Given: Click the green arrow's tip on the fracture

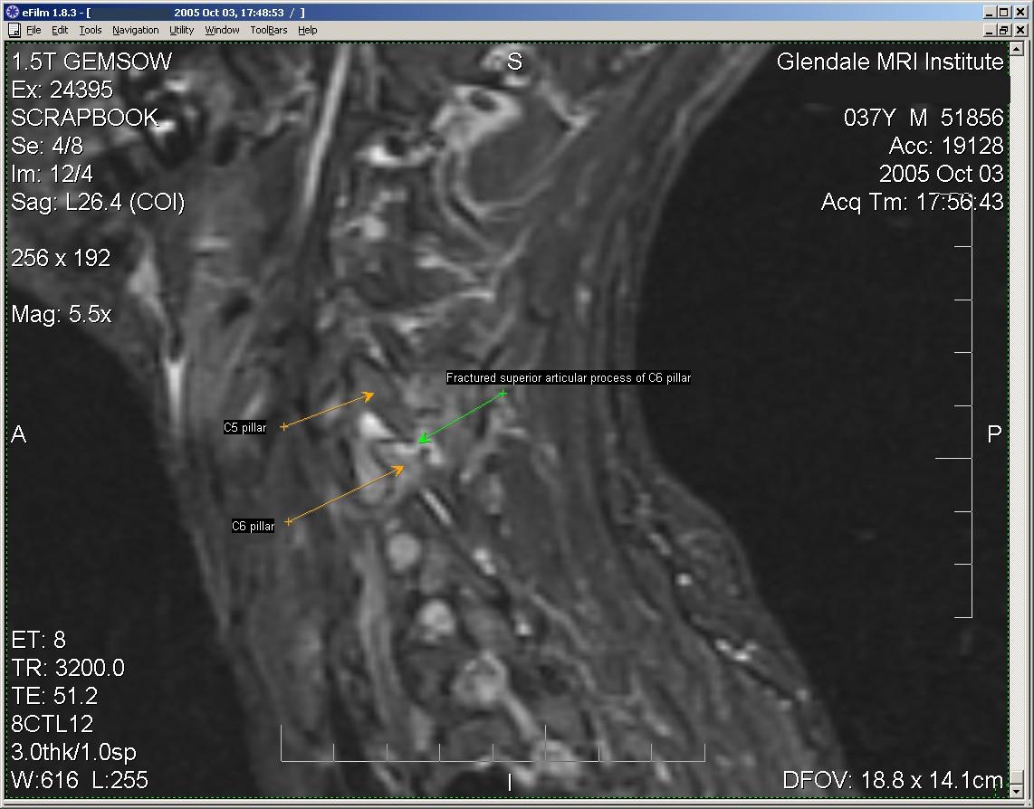Looking at the screenshot, I should [x=418, y=443].
